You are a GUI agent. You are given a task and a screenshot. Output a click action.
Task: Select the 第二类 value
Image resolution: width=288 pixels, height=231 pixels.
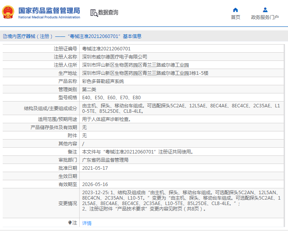(89, 90)
